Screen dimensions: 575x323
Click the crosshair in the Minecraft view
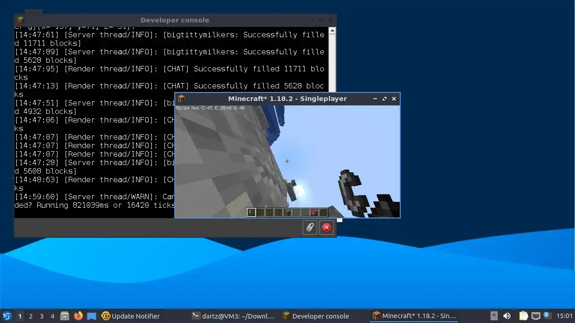(x=287, y=161)
